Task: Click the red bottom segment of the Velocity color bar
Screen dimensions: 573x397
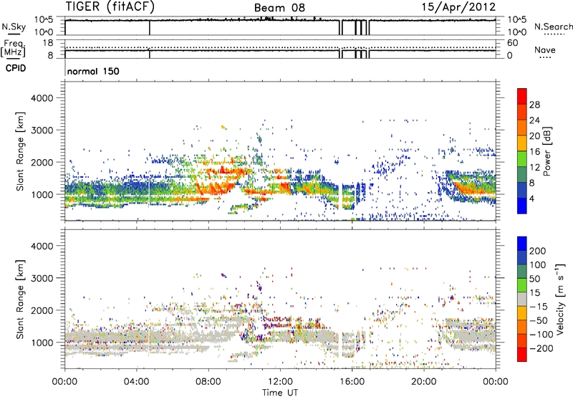Action: (x=522, y=355)
